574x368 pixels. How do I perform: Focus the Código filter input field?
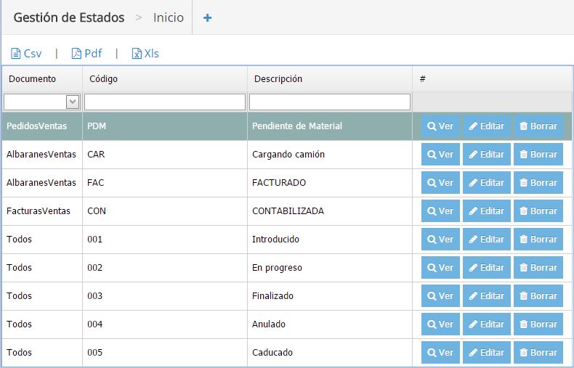[165, 102]
